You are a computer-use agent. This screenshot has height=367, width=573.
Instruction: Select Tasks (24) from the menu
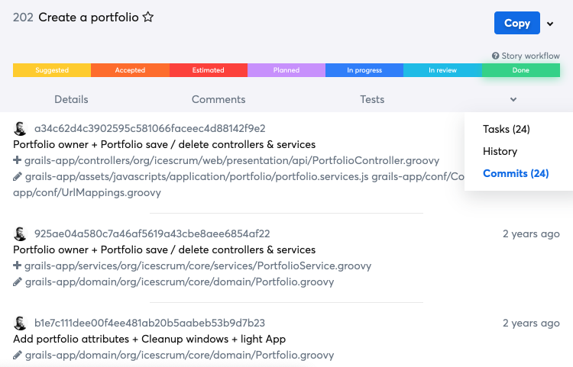[506, 129]
